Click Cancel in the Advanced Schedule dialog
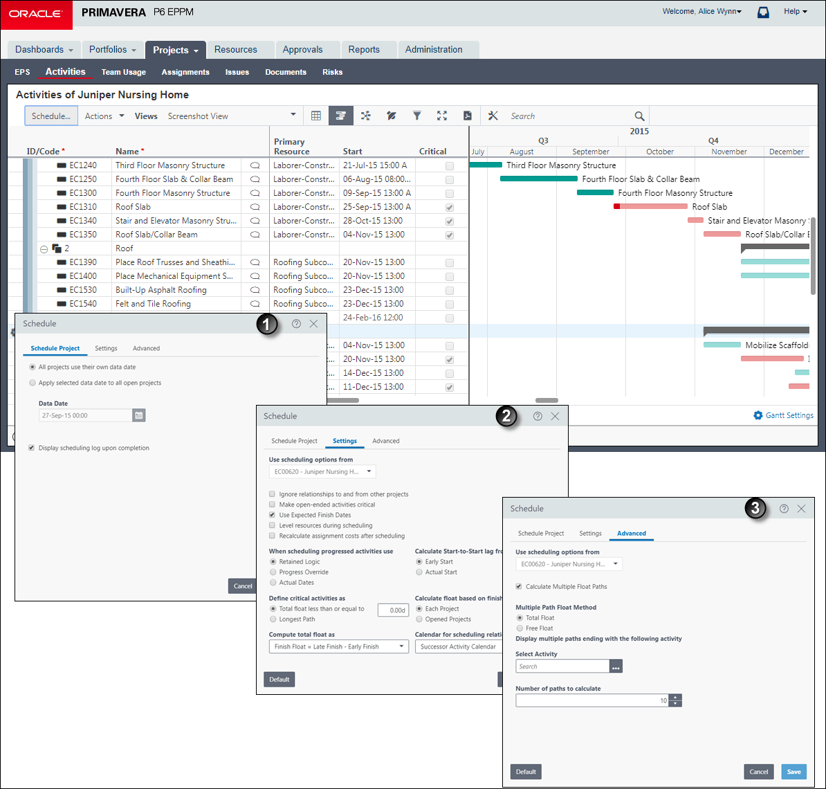826x789 pixels. tap(759, 772)
